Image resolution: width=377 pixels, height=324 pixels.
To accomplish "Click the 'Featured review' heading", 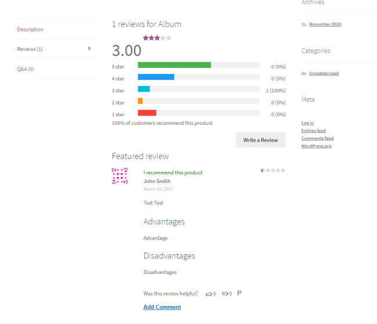I will pyautogui.click(x=140, y=156).
